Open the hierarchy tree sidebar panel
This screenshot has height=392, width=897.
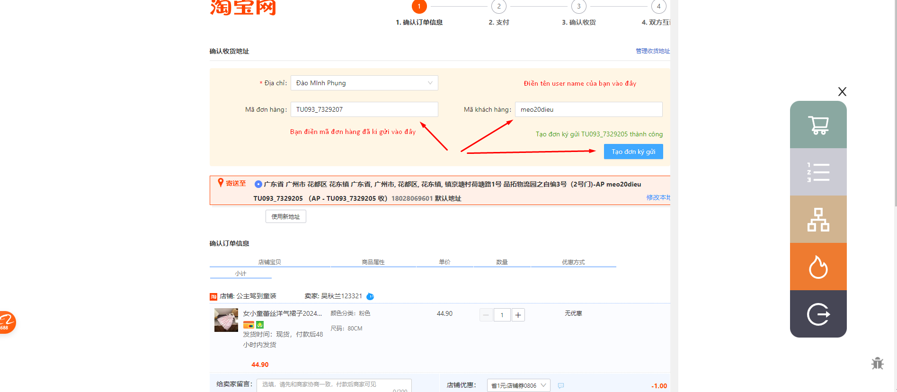pyautogui.click(x=818, y=219)
